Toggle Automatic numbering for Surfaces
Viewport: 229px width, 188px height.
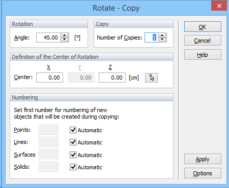pyautogui.click(x=73, y=155)
